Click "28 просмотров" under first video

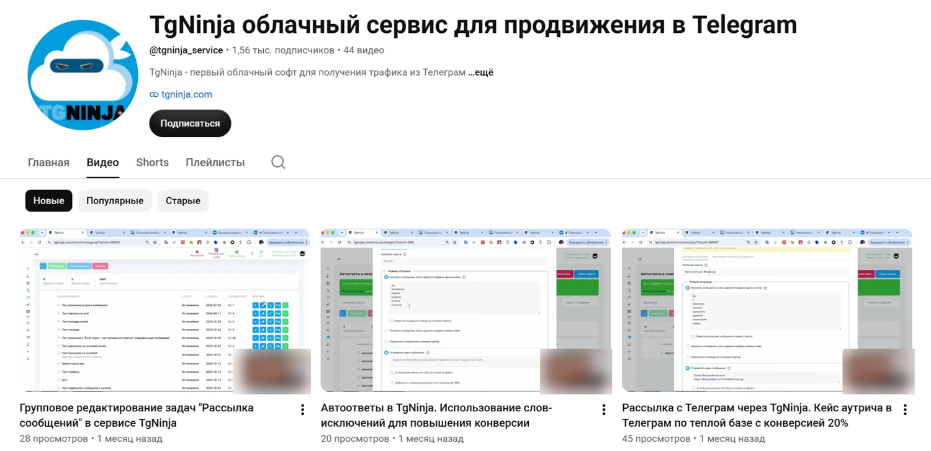tap(54, 439)
